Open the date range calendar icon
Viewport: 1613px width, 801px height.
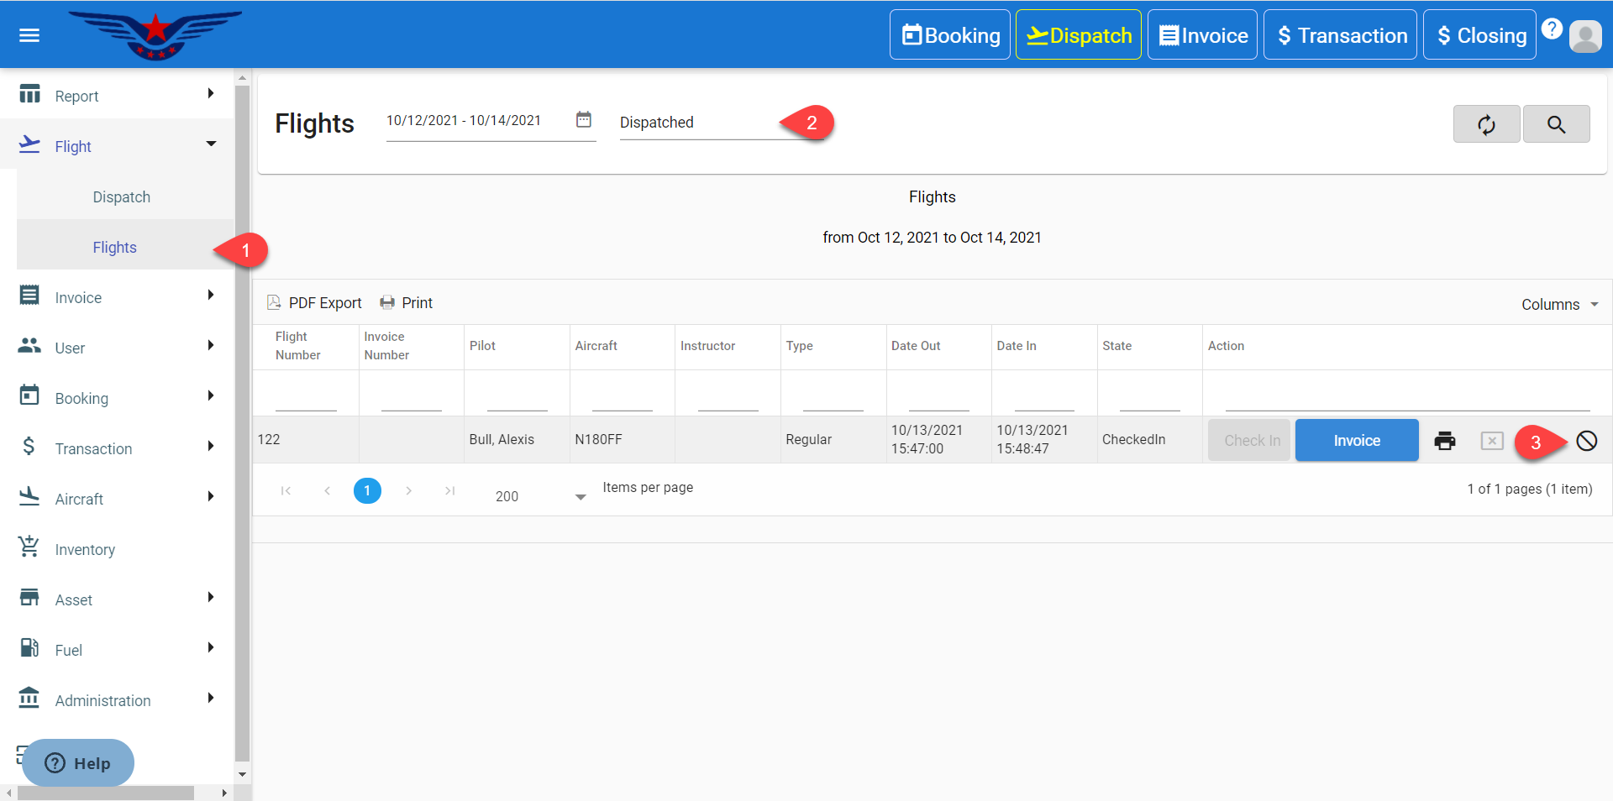click(x=584, y=120)
